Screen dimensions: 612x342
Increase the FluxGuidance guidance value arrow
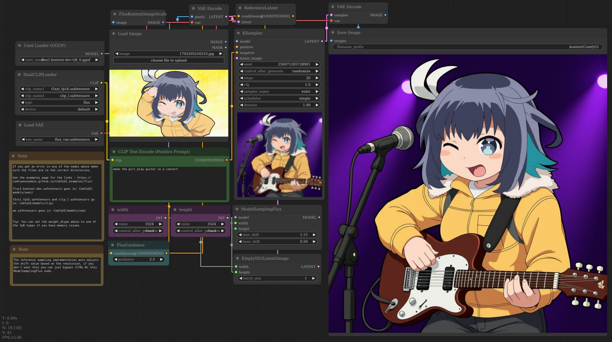click(161, 259)
